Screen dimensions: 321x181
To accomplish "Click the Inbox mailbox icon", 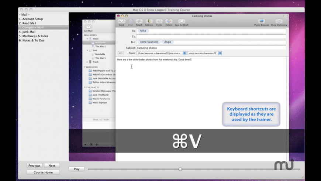I will point(90,39).
